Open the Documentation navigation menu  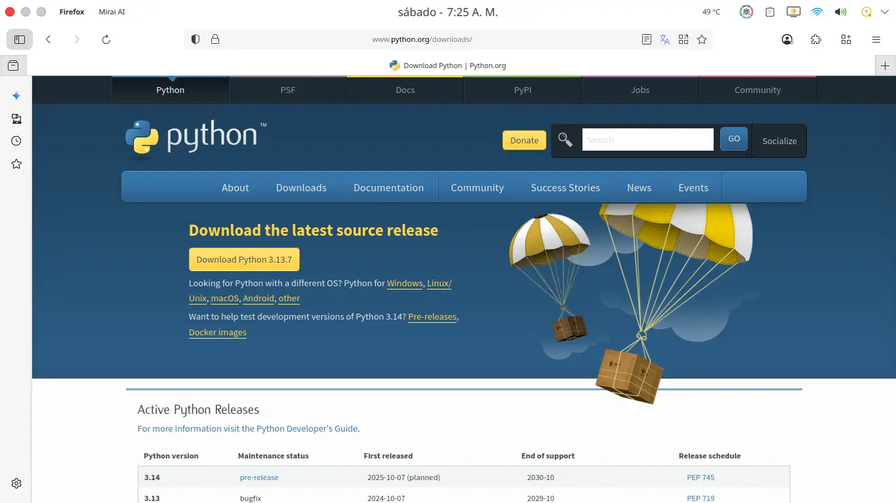tap(388, 188)
